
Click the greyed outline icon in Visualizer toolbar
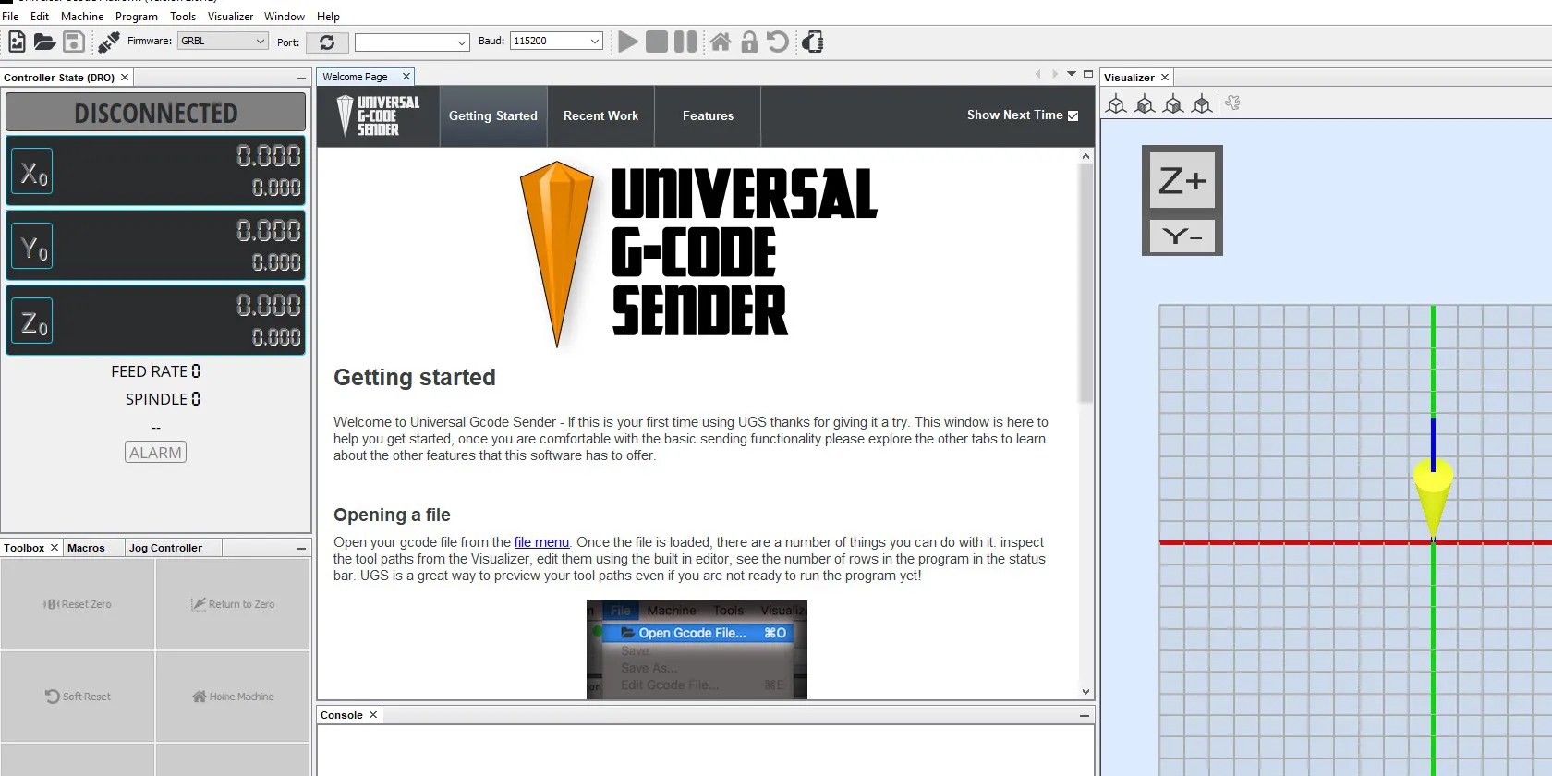click(x=1232, y=103)
